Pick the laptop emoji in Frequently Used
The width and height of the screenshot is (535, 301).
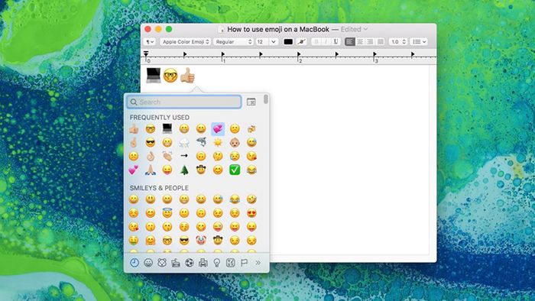[x=167, y=128]
